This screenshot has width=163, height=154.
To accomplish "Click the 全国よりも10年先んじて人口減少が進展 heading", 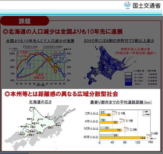I will point(40,41).
